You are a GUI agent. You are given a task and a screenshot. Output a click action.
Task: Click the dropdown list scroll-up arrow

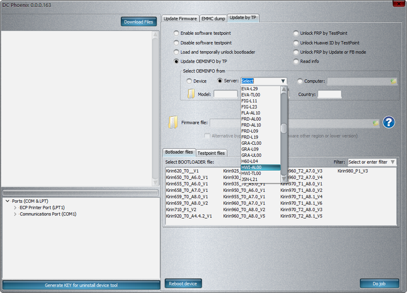coord(284,89)
